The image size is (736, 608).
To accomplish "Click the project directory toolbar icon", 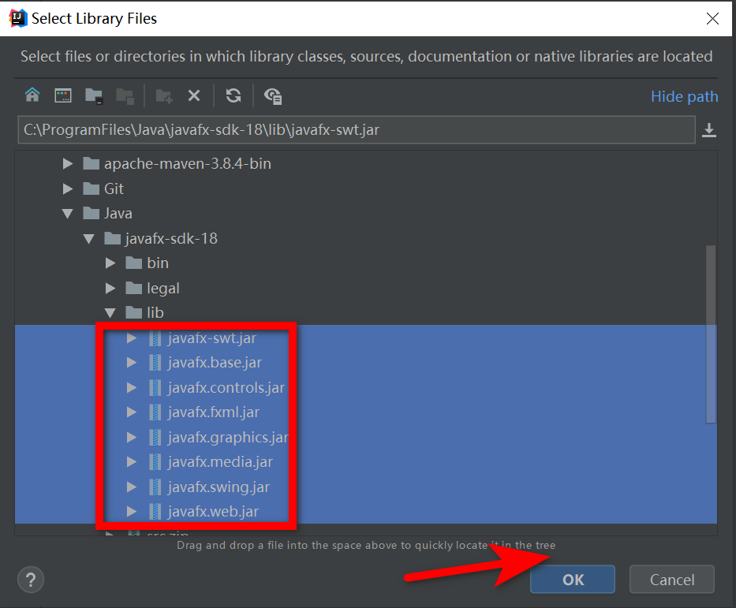I will tap(94, 95).
